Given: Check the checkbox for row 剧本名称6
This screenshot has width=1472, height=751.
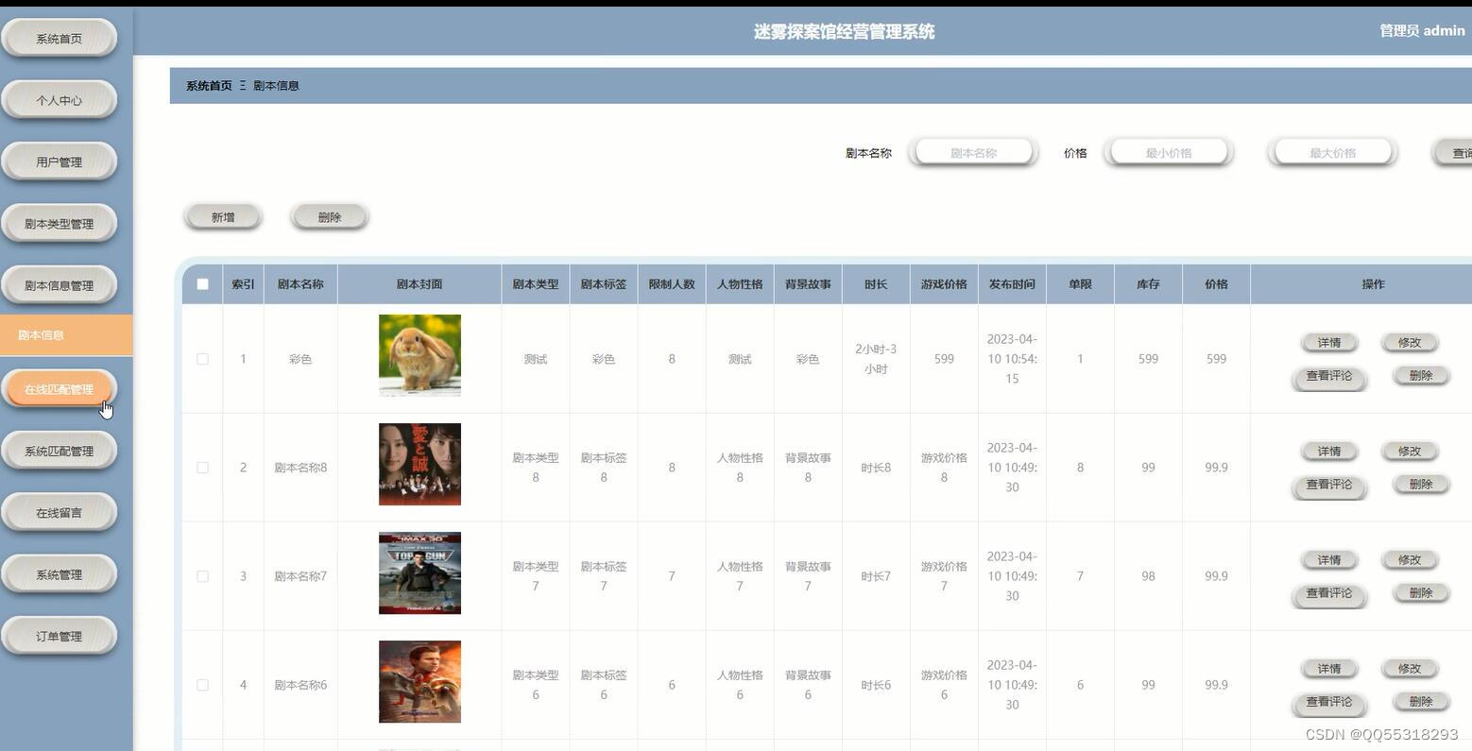Looking at the screenshot, I should (x=202, y=685).
